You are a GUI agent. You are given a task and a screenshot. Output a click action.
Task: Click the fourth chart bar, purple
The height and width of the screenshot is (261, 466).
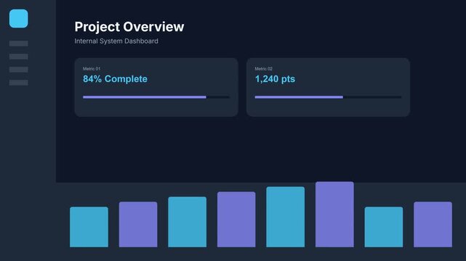[236, 219]
